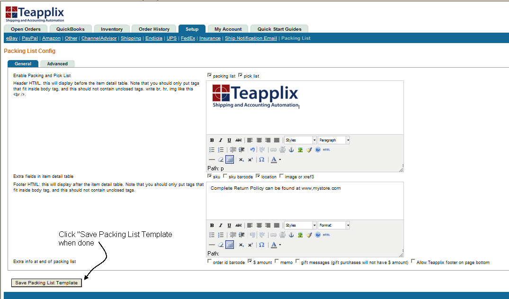The width and height of the screenshot is (509, 299).
Task: Open the Open Orders tab
Action: pyautogui.click(x=26, y=29)
